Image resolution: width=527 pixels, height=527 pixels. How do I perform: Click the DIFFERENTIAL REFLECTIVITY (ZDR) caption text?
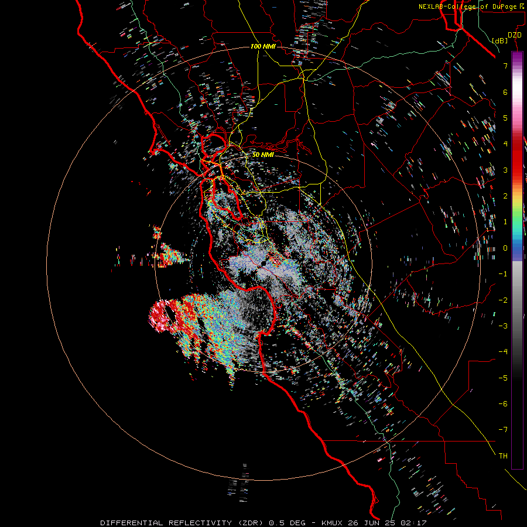coord(183,523)
